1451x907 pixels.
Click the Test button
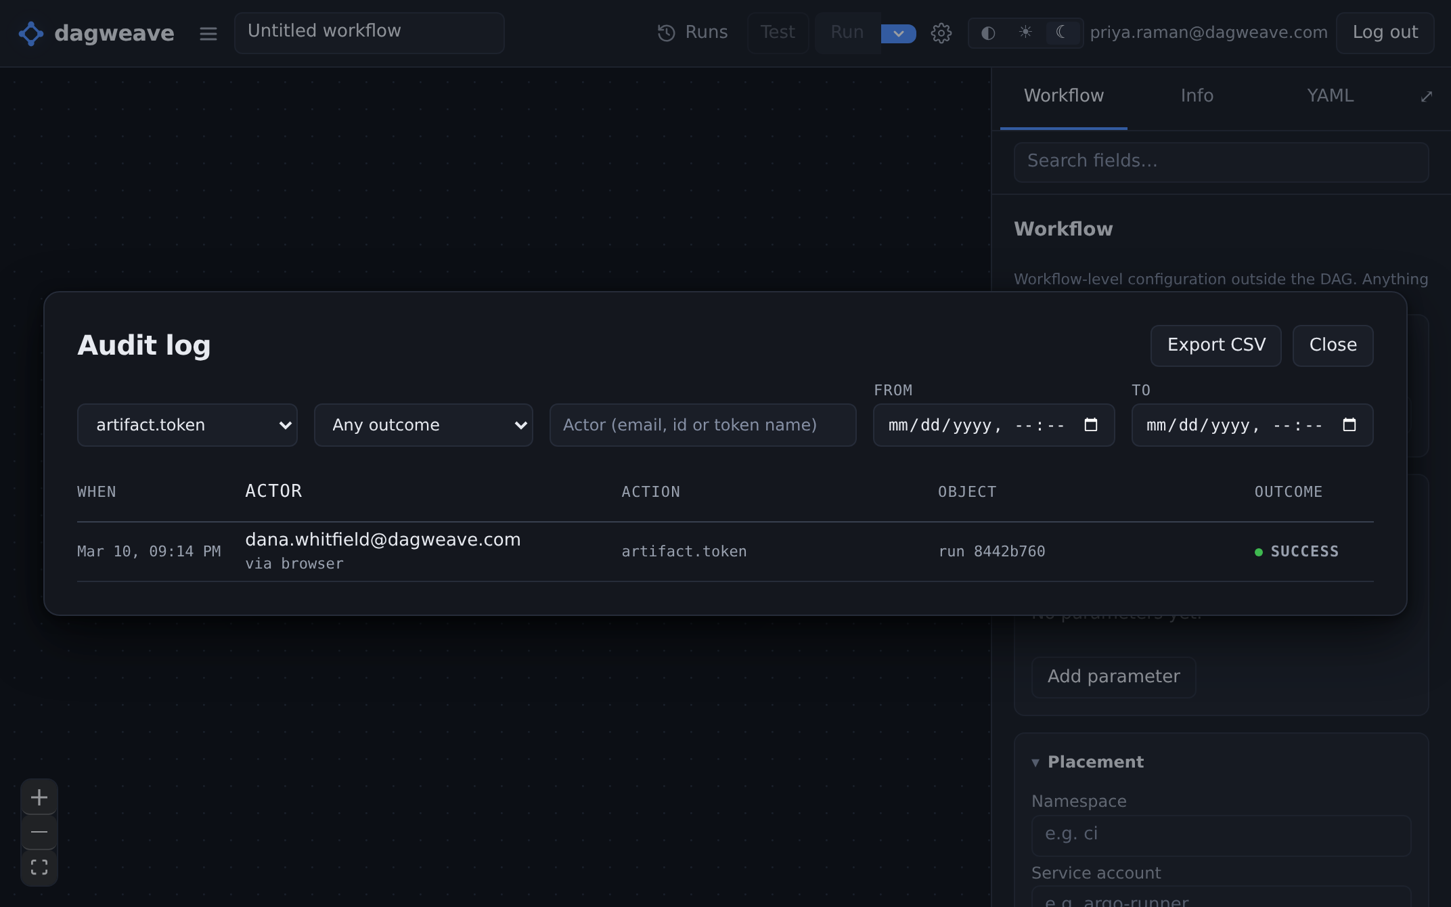click(778, 32)
